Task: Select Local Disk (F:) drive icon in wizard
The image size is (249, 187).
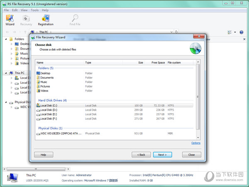Action: (38, 119)
